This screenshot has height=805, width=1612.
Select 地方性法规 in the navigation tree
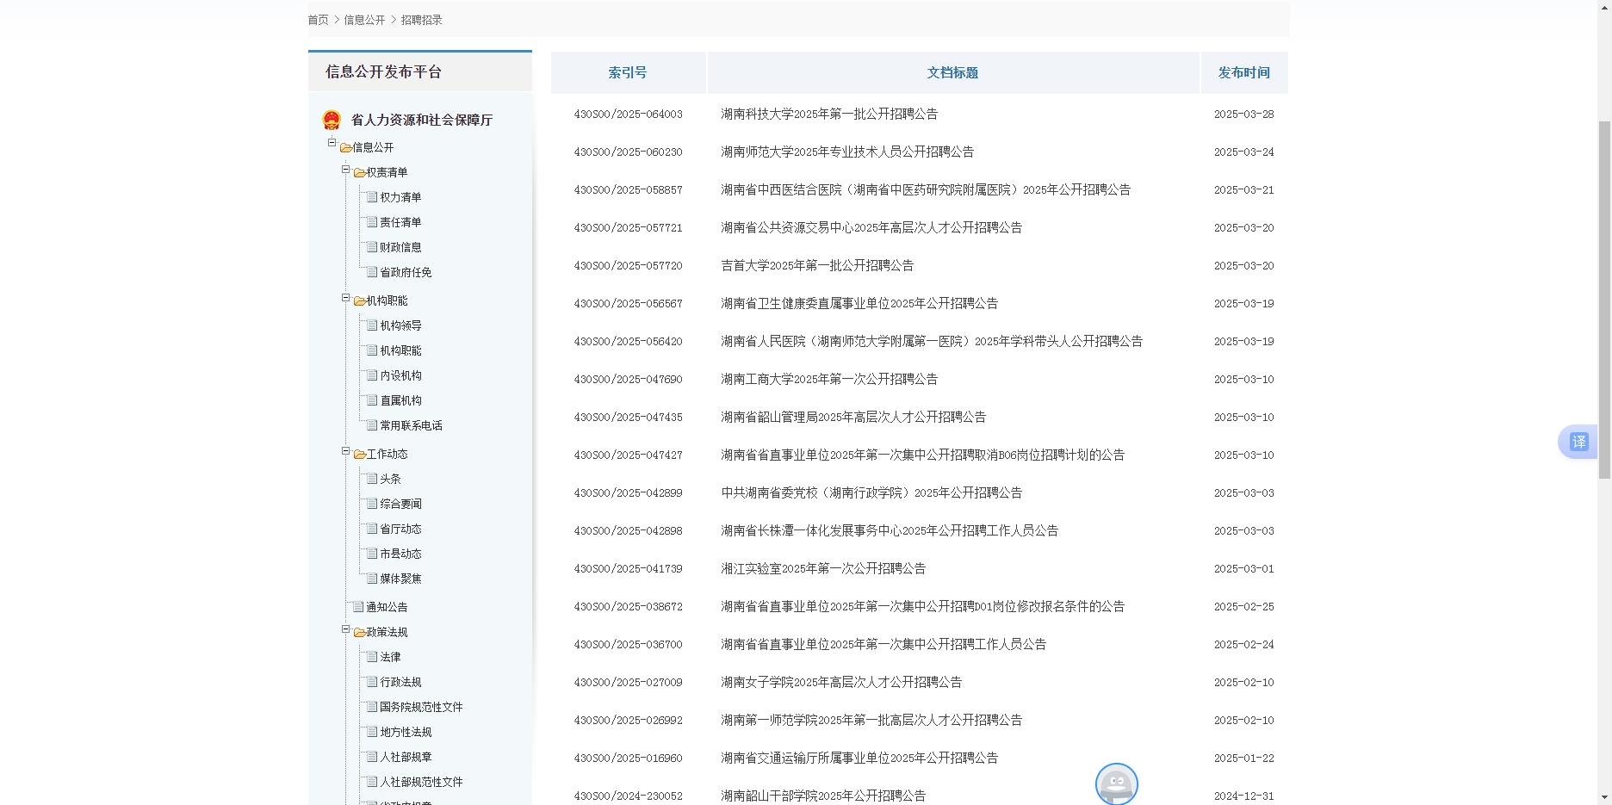point(406,732)
